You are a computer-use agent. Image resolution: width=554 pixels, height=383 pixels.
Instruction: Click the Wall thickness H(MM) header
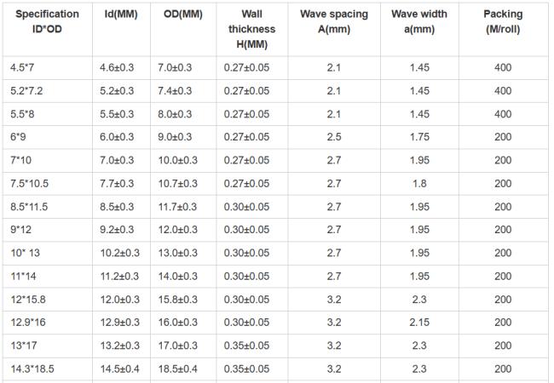(x=252, y=29)
